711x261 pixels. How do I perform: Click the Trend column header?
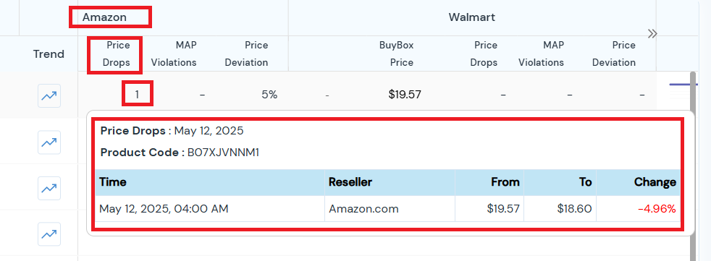pos(49,54)
